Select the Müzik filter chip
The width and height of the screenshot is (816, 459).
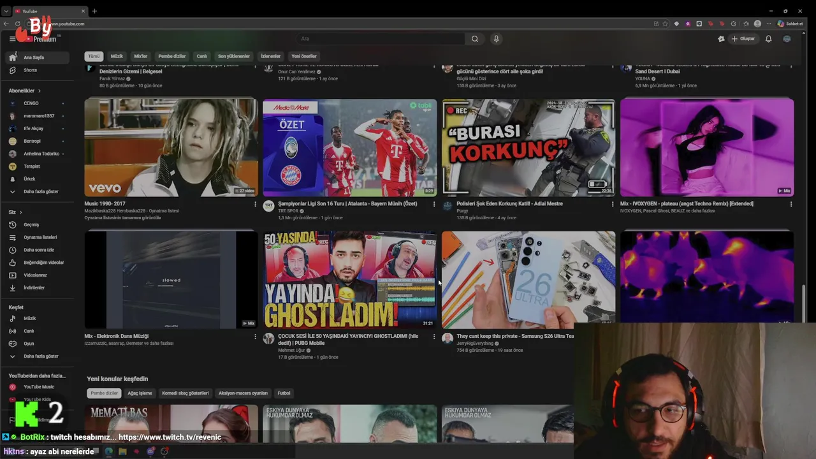tap(117, 56)
